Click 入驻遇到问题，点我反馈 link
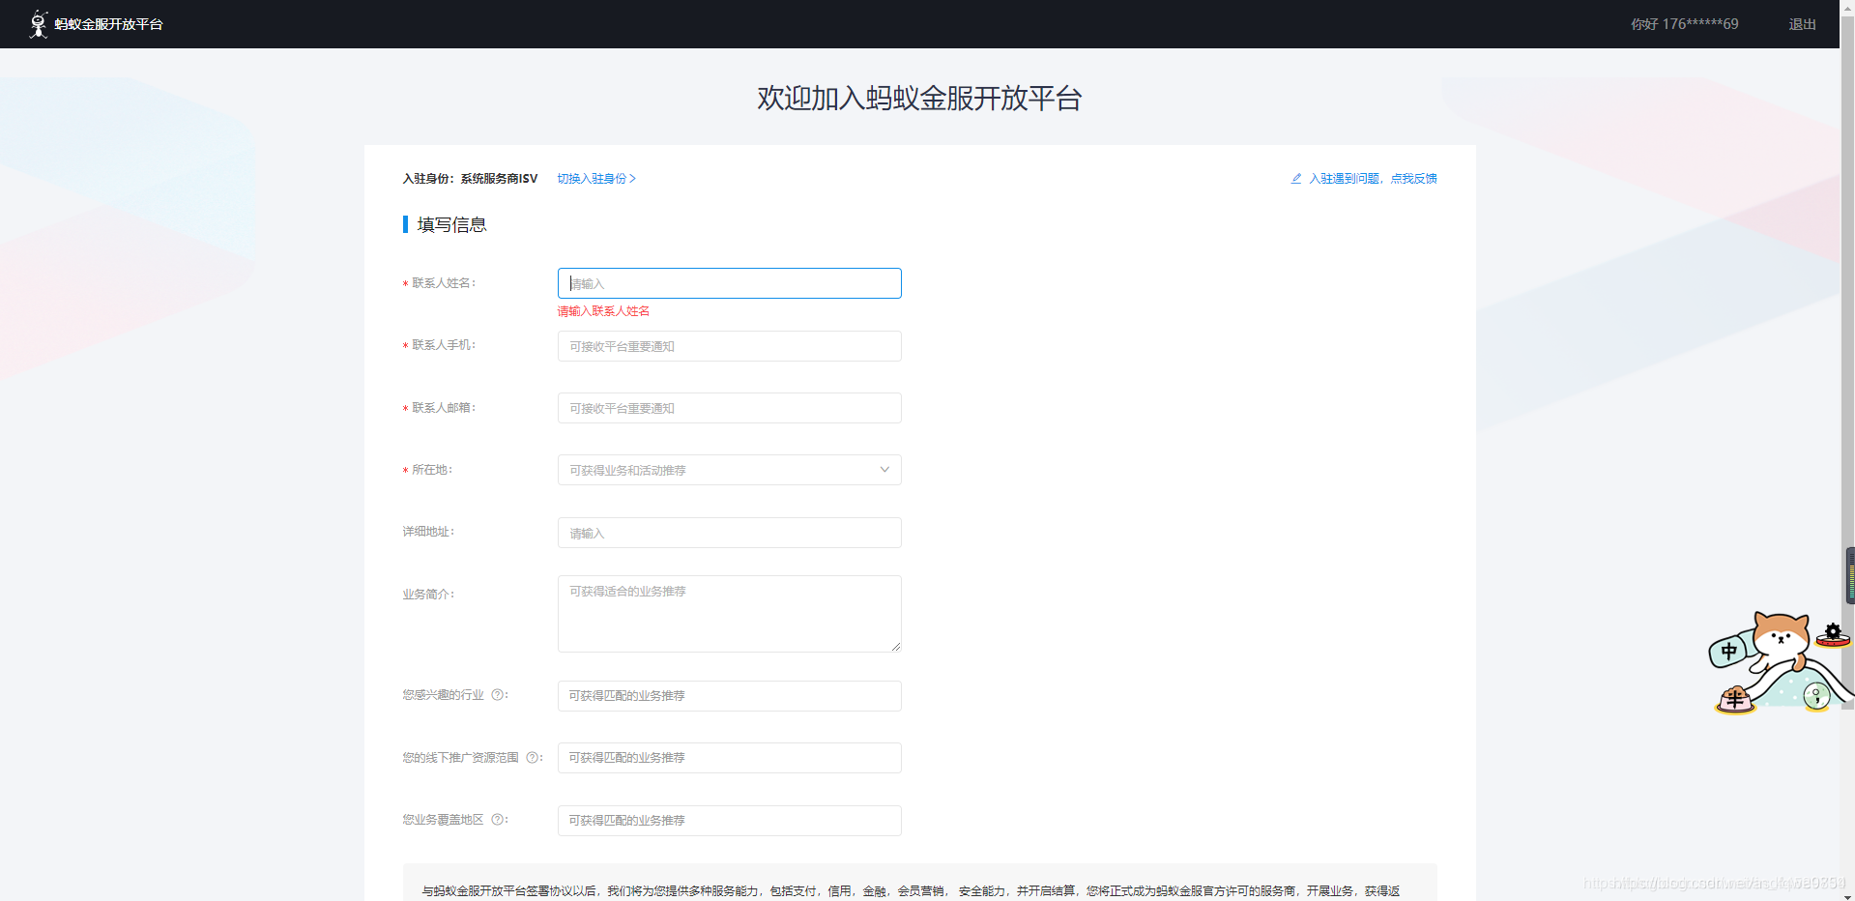This screenshot has width=1855, height=901. coord(1373,179)
